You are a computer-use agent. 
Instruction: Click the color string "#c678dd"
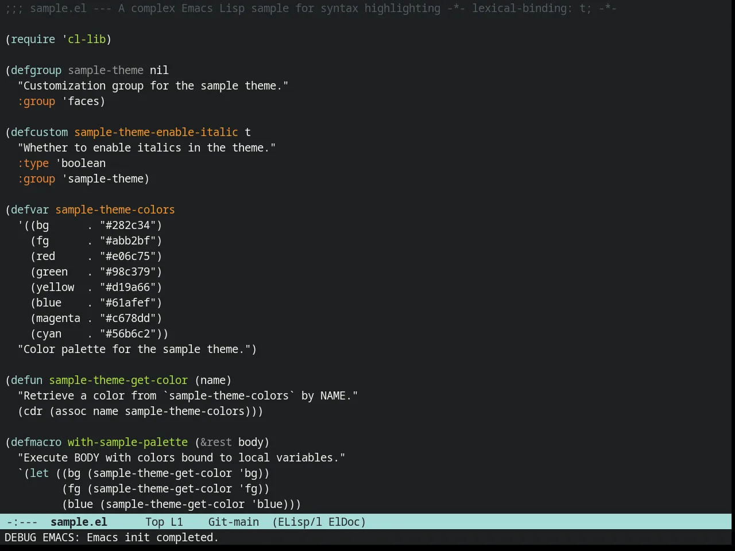tap(128, 318)
